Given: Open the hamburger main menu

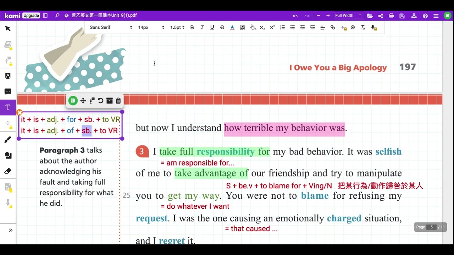Looking at the screenshot, I should click(436, 16).
